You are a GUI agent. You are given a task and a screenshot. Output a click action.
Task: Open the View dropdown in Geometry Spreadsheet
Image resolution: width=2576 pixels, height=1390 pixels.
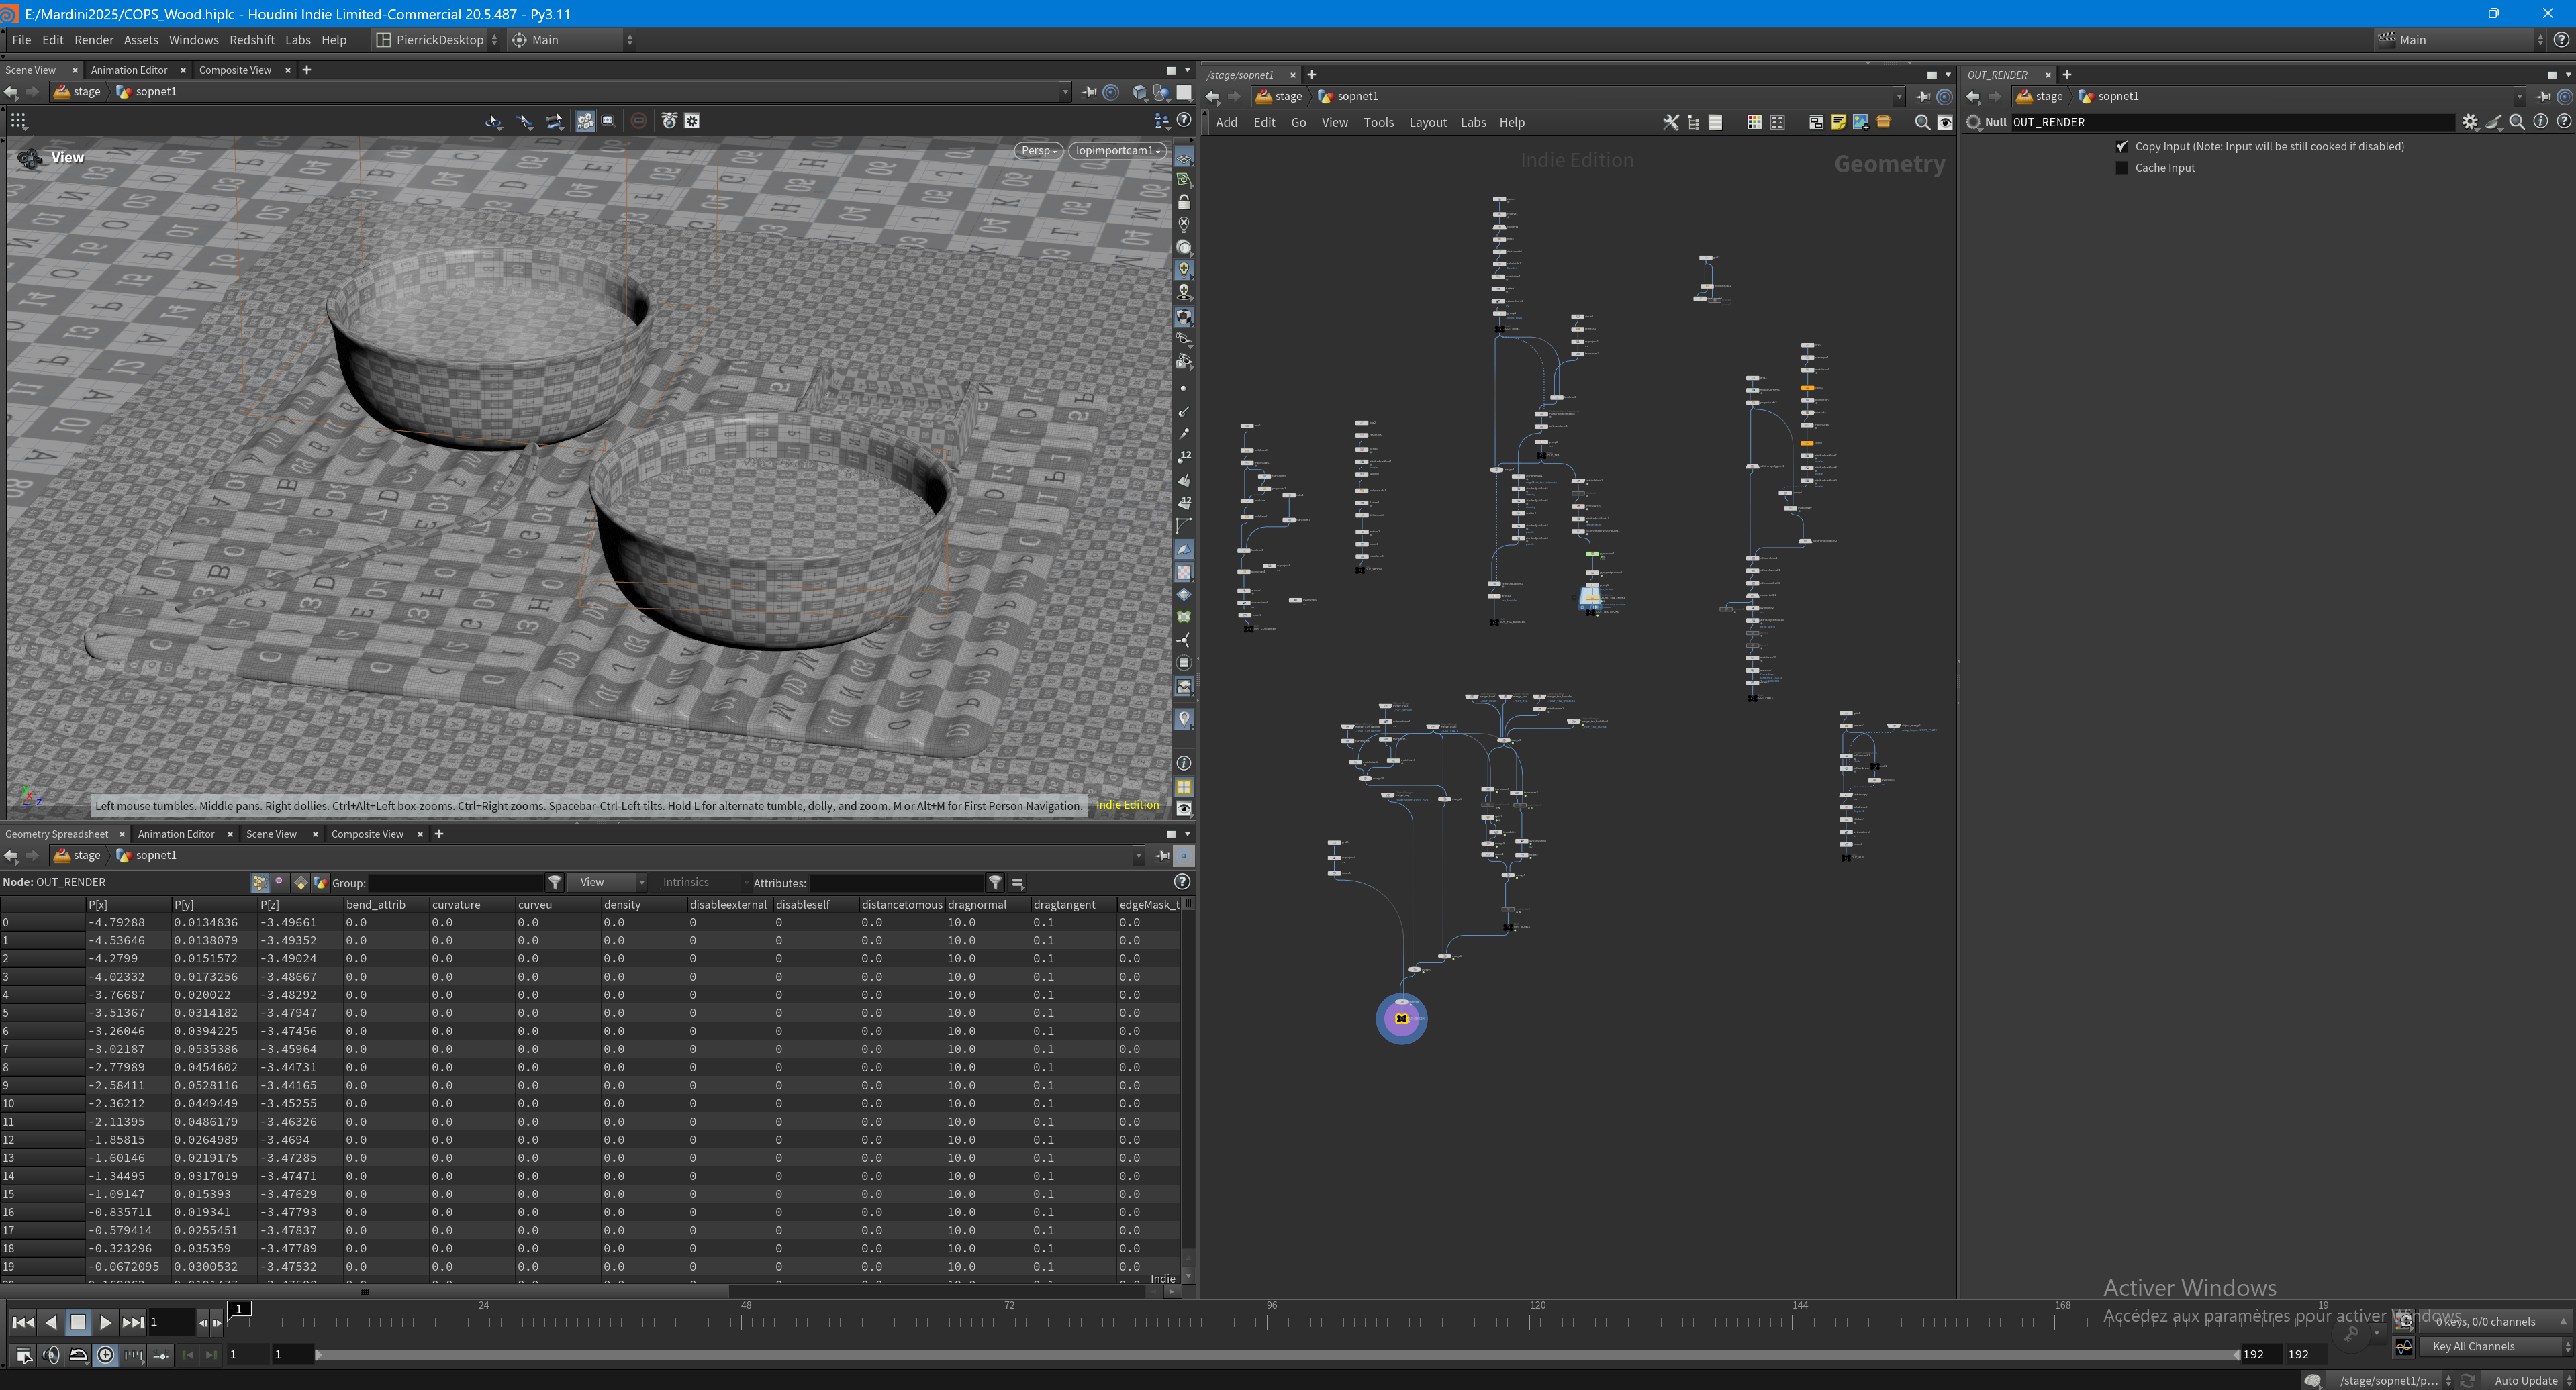coord(608,882)
